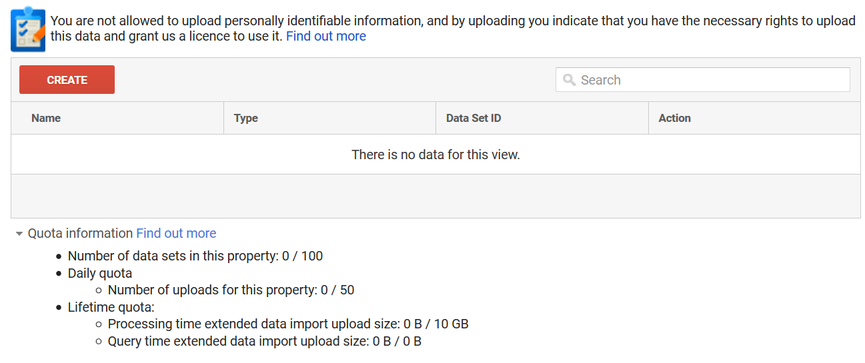This screenshot has height=363, width=865.
Task: Sort by the Type column header
Action: 245,118
